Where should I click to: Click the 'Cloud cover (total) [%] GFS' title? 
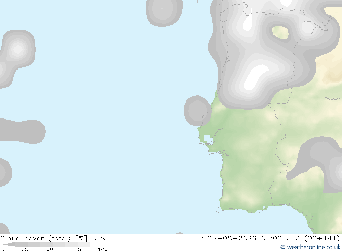53,238
